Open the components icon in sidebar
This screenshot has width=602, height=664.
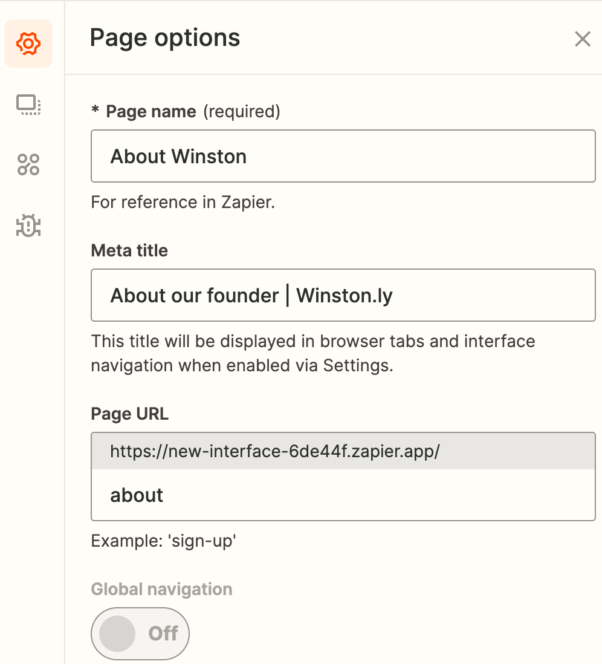pyautogui.click(x=28, y=164)
